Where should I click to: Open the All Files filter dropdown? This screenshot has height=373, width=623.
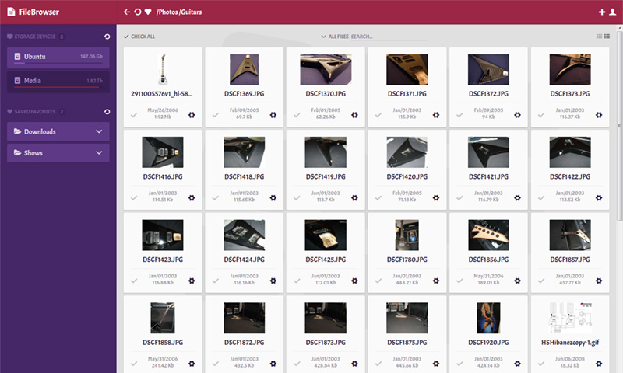[x=333, y=37]
